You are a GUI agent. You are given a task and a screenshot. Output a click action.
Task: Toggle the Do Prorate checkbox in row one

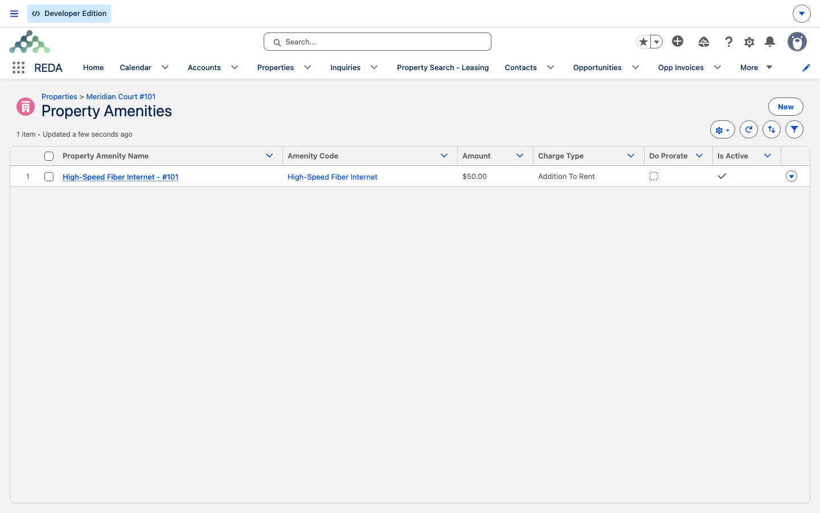654,176
